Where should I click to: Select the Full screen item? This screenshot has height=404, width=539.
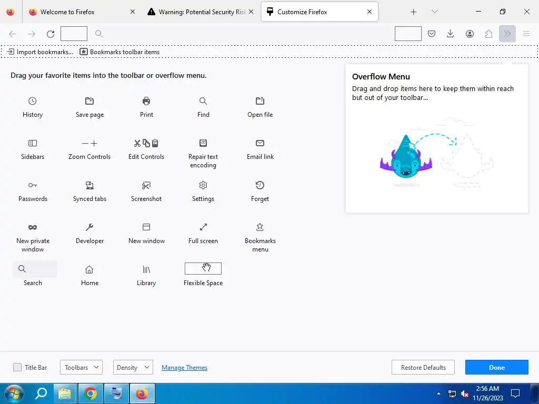pos(203,234)
